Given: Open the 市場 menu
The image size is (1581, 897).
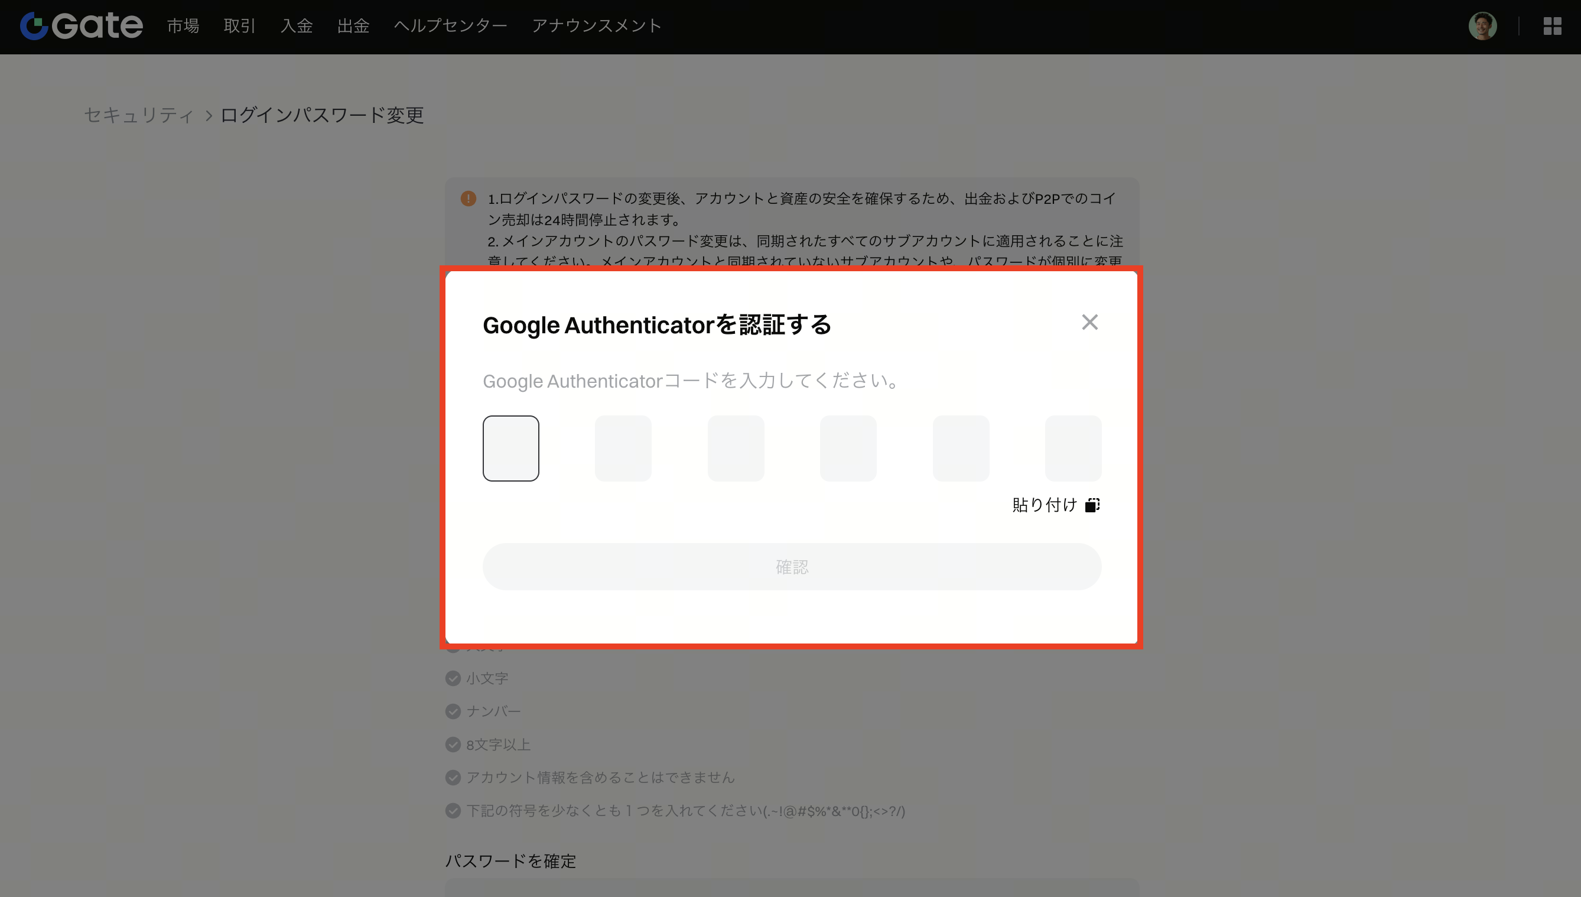Looking at the screenshot, I should (183, 26).
